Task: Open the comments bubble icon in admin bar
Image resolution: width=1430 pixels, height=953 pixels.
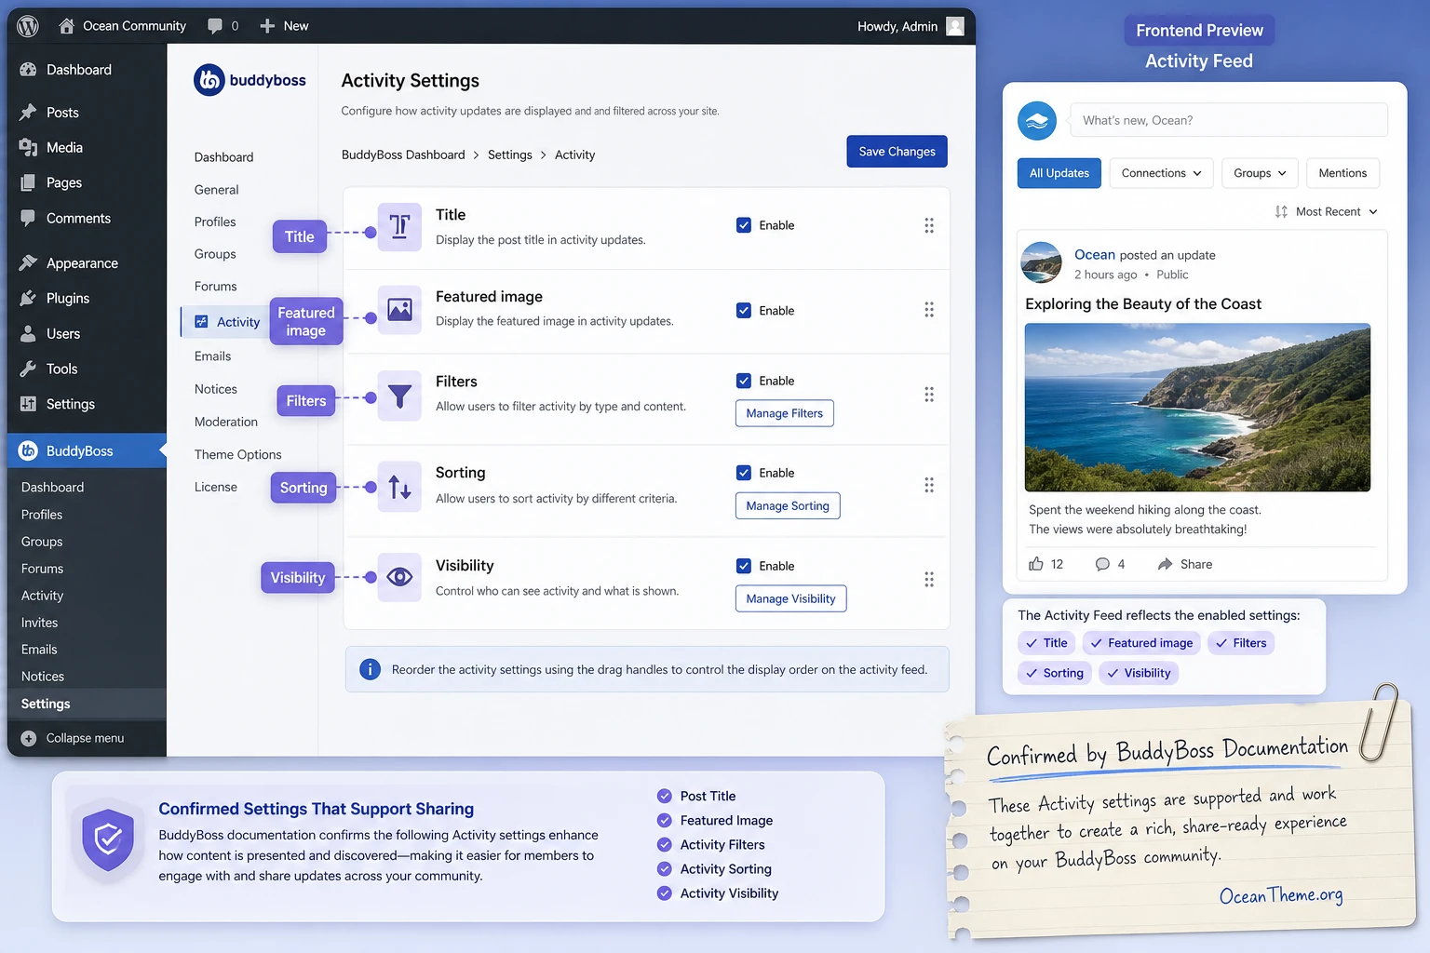Action: 215,26
